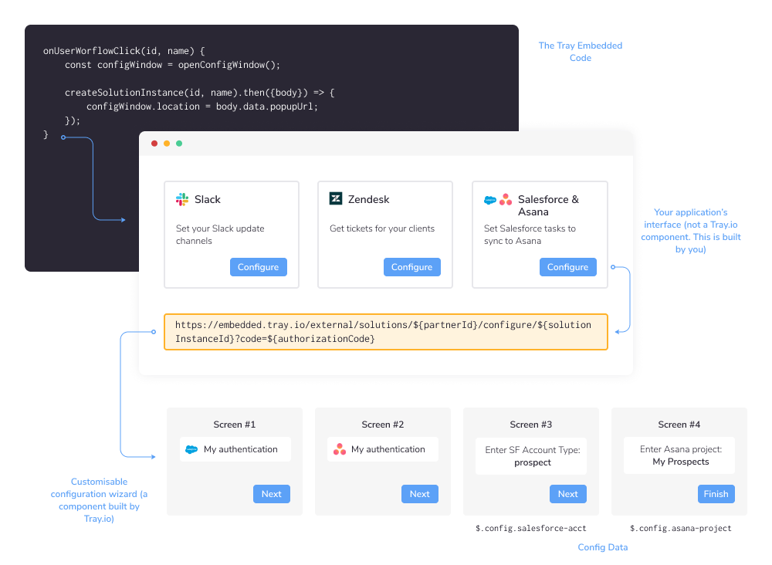Click the Enter Asana project My Prospects field
The height and width of the screenshot is (565, 772).
[679, 455]
